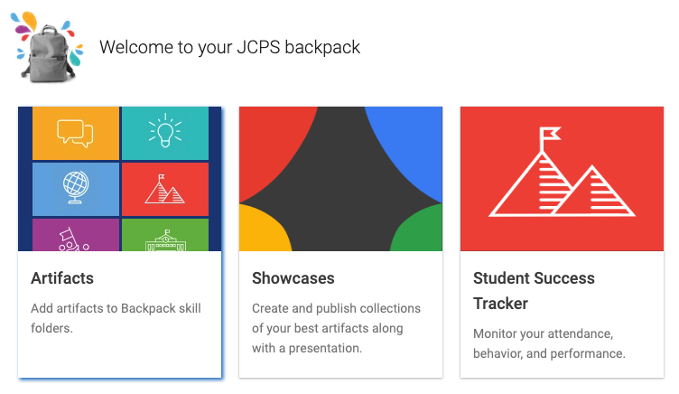Image resolution: width=679 pixels, height=394 pixels.
Task: Open the Artifacts card title
Action: coord(62,277)
